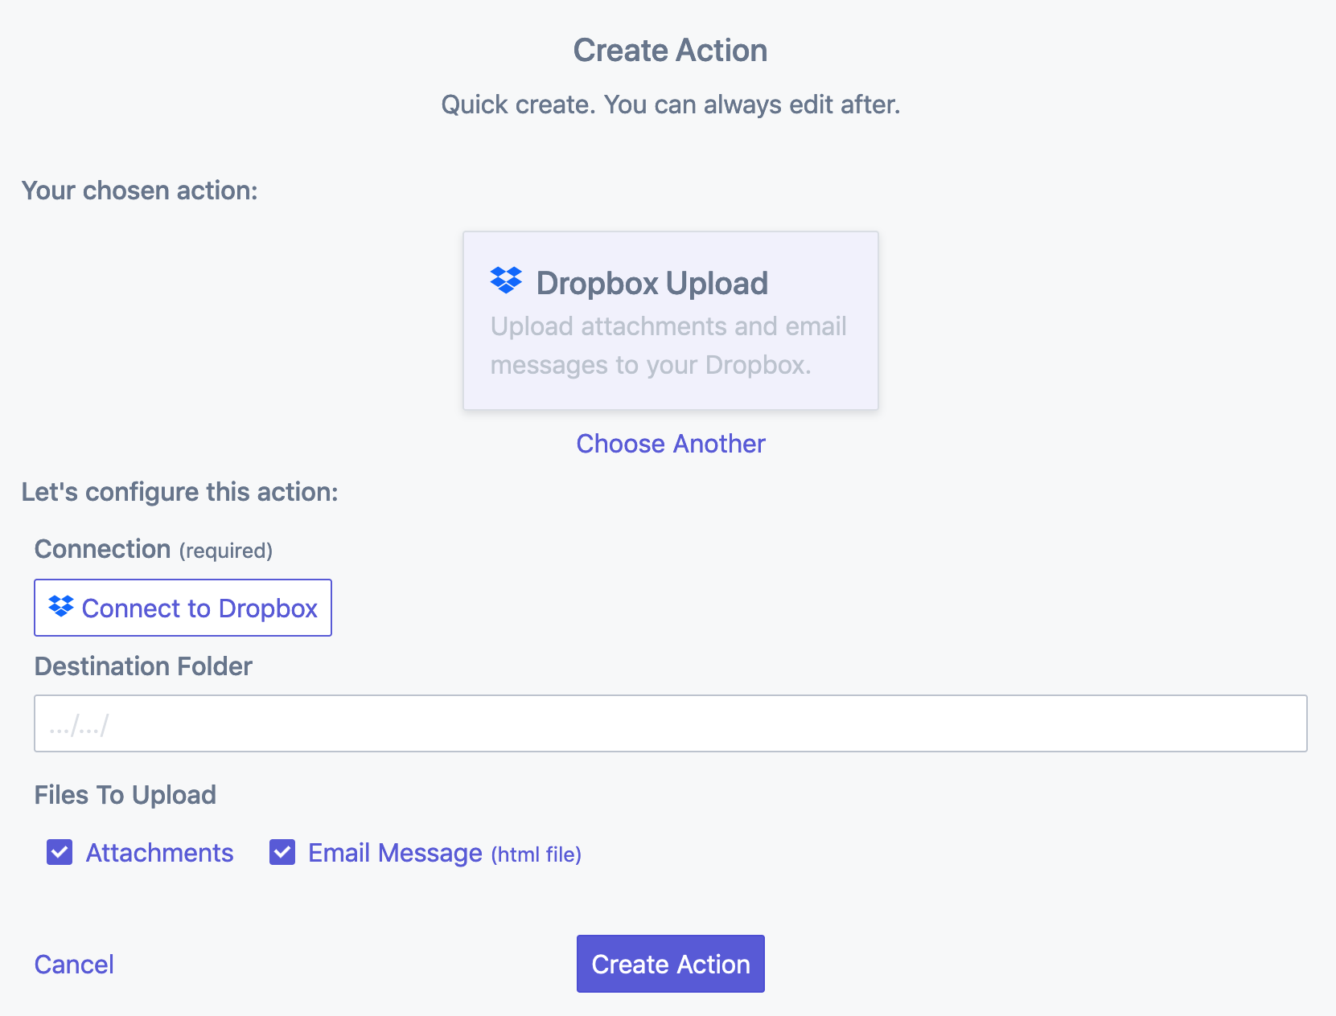Click the Create Action page heading
This screenshot has width=1336, height=1016.
670,51
